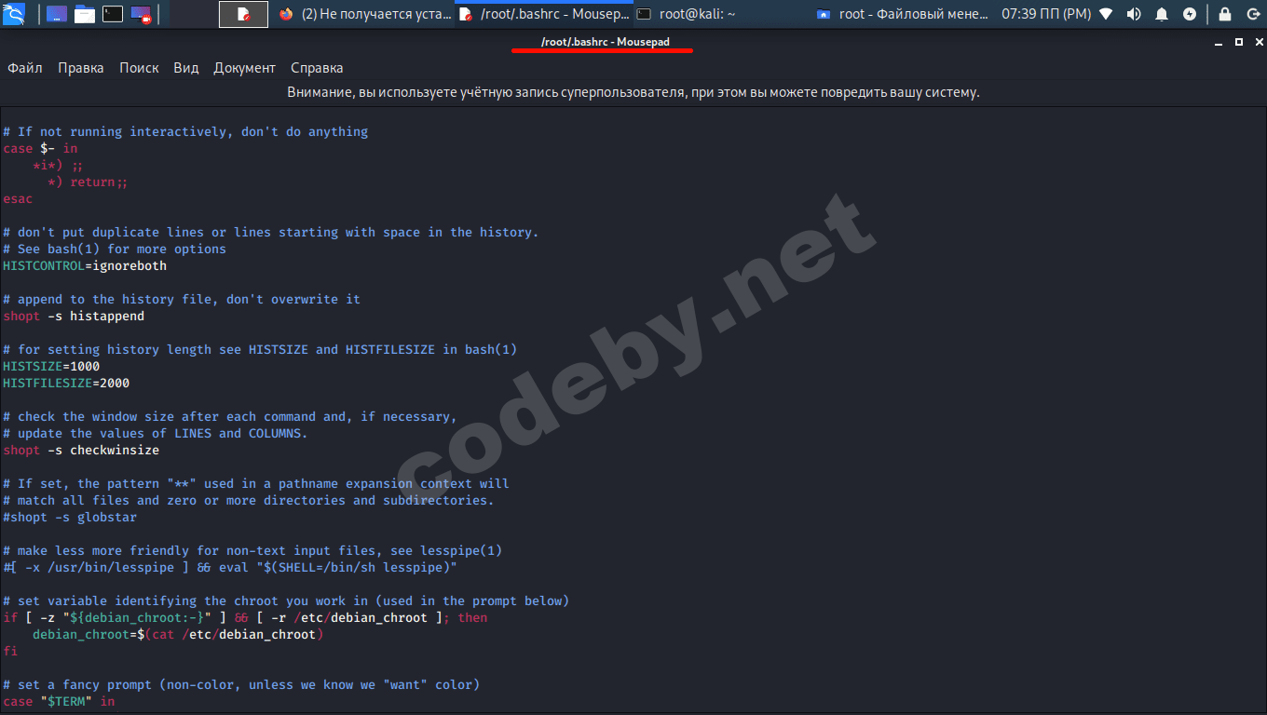
Task: Open the notifications bell icon
Action: pos(1162,14)
